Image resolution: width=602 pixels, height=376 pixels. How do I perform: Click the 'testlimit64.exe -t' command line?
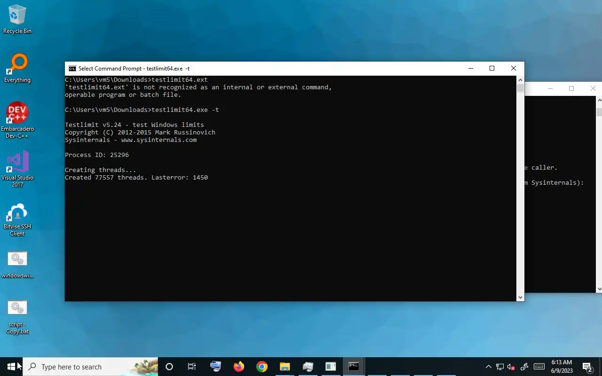coord(142,110)
